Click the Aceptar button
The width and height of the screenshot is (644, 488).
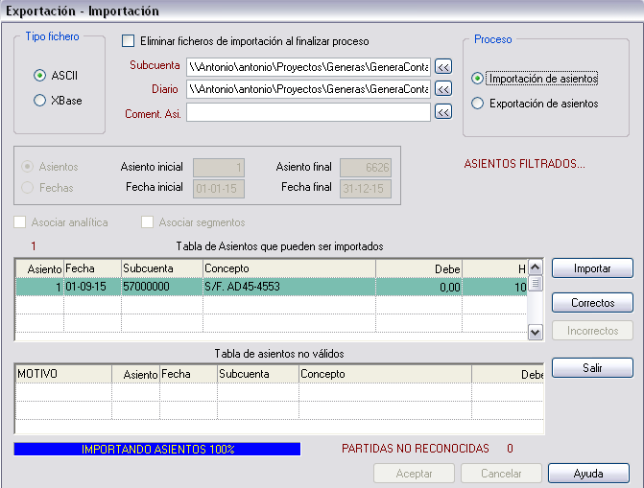click(x=414, y=474)
